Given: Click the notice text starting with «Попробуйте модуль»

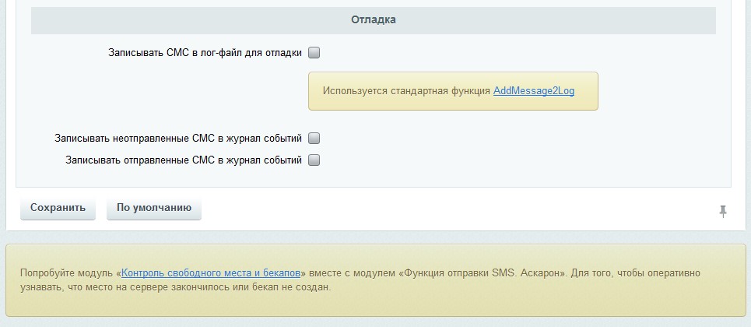Looking at the screenshot, I should (x=68, y=273).
